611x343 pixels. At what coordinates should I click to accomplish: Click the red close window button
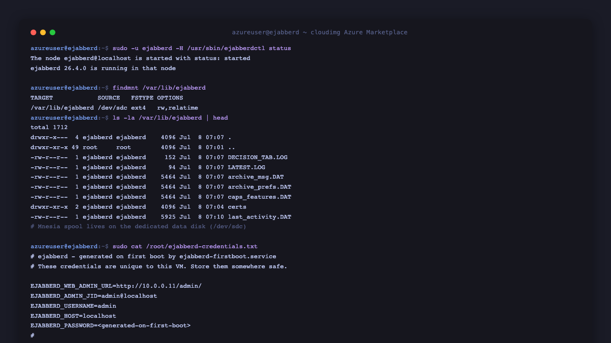pyautogui.click(x=33, y=32)
